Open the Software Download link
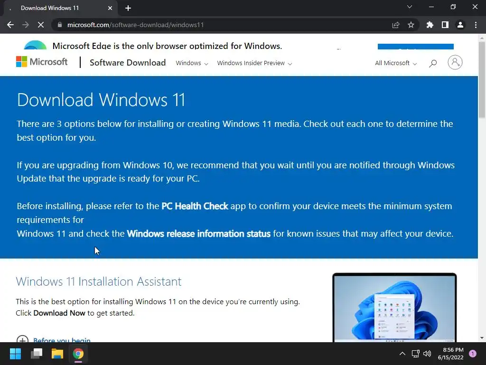 (128, 63)
